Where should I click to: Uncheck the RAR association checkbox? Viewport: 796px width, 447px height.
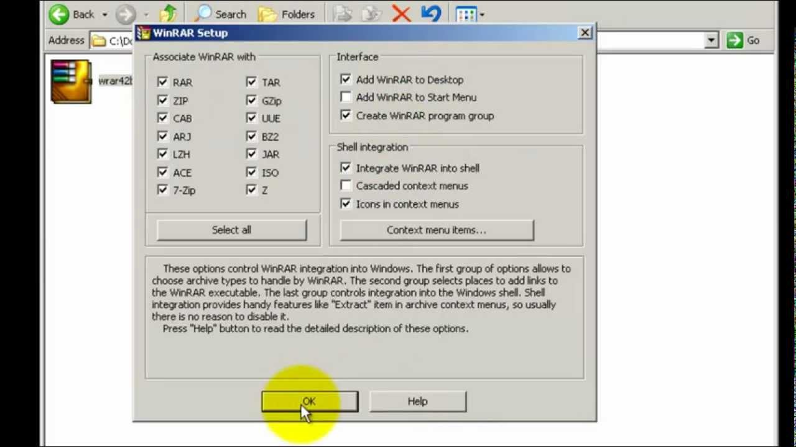[163, 82]
